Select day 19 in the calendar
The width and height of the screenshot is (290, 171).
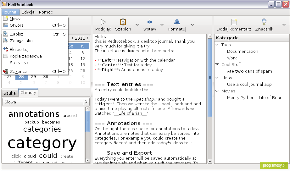click(x=83, y=64)
